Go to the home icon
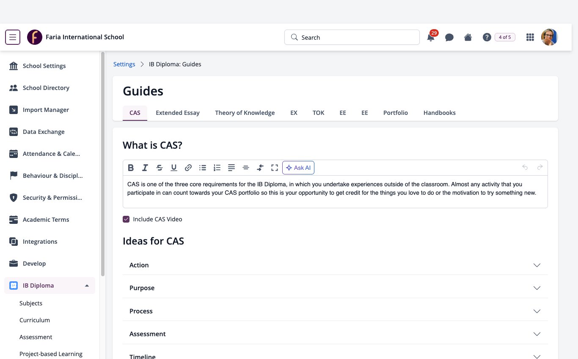This screenshot has height=359, width=578. pos(468,37)
